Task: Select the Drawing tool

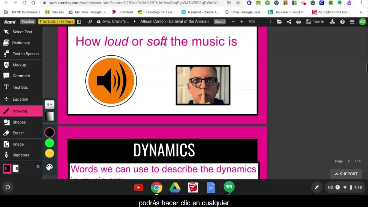Action: (x=21, y=111)
